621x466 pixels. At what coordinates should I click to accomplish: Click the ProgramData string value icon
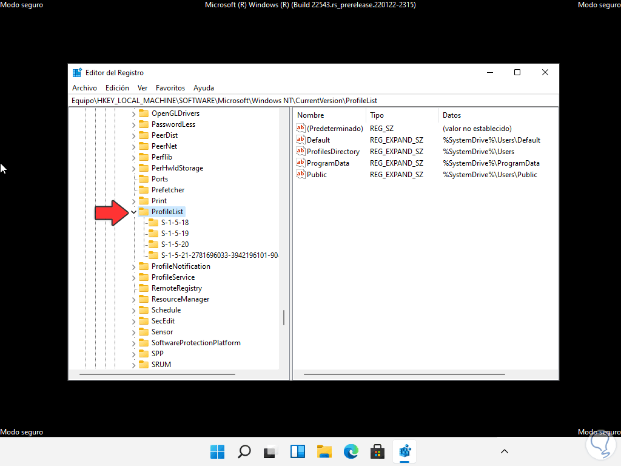[x=301, y=163]
